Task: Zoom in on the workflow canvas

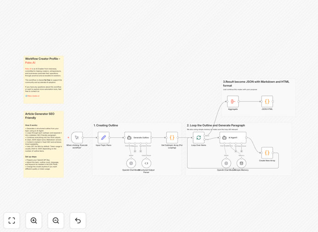Action: point(34,221)
